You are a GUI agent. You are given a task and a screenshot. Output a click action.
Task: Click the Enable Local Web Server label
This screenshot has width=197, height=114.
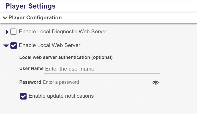click(50, 45)
